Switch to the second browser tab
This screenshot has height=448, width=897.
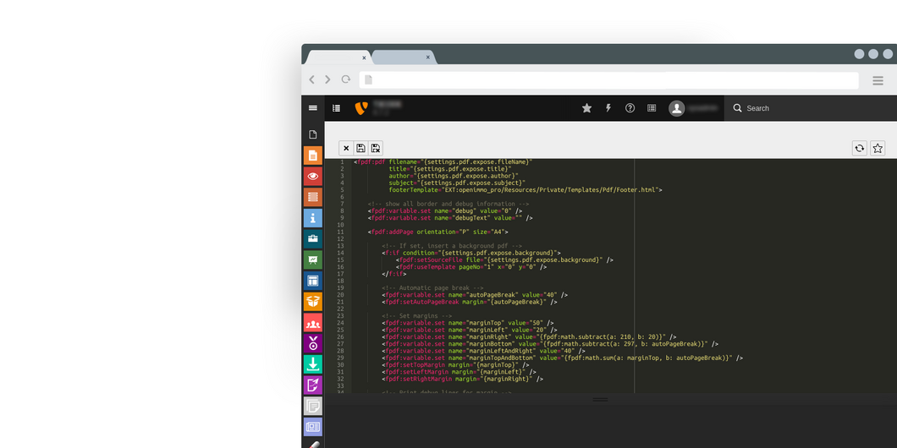click(403, 57)
